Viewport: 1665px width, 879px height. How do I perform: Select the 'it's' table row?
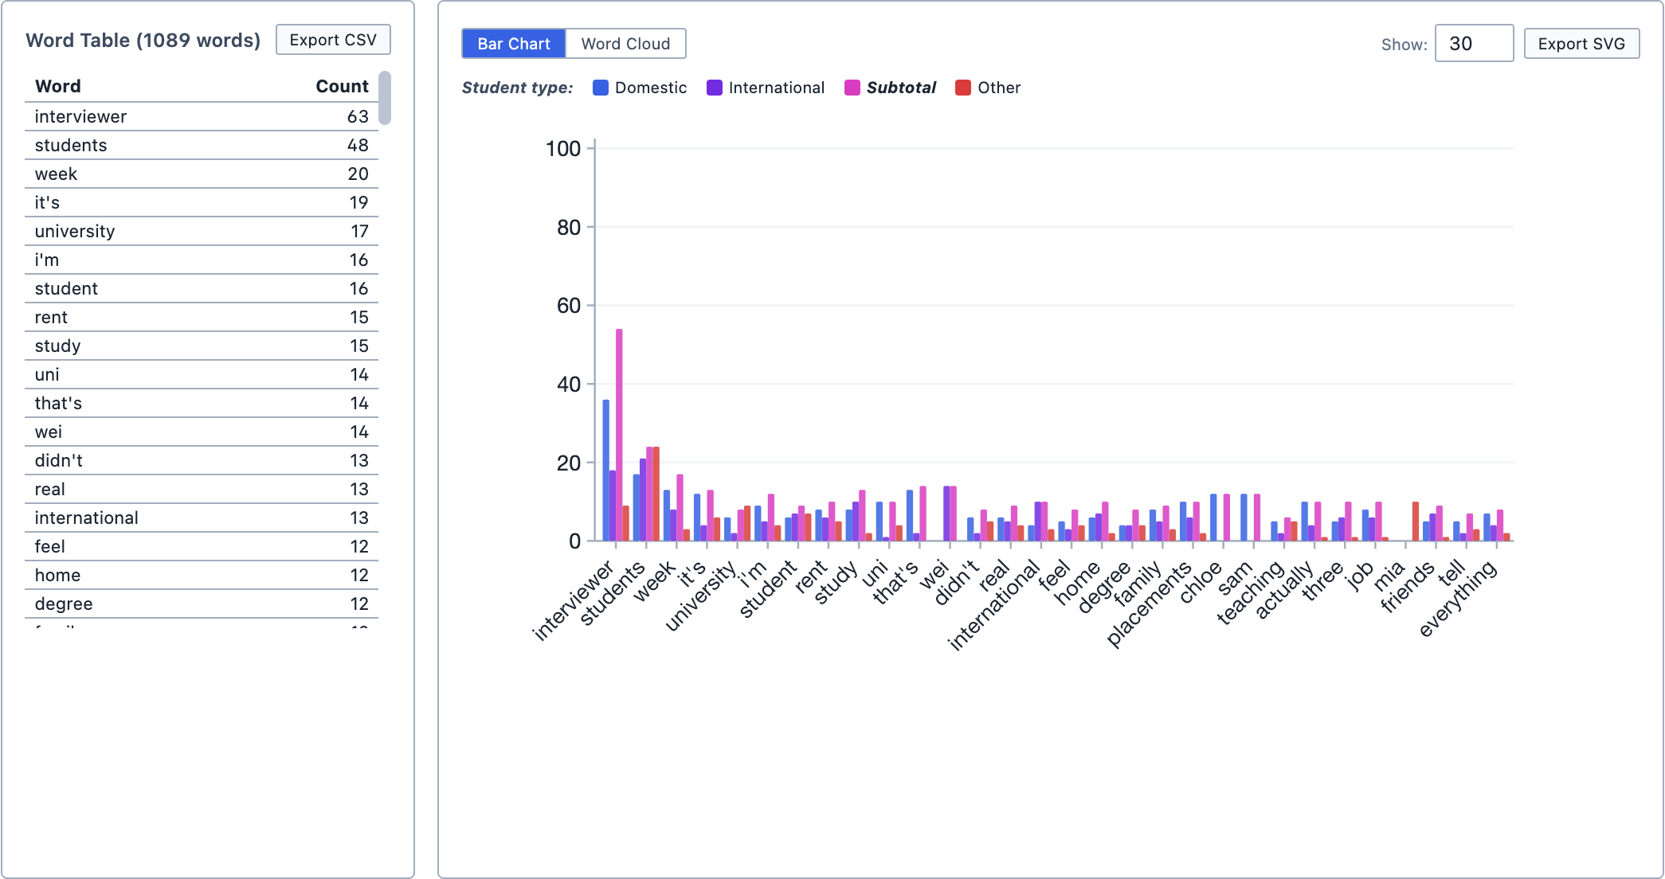tap(202, 202)
